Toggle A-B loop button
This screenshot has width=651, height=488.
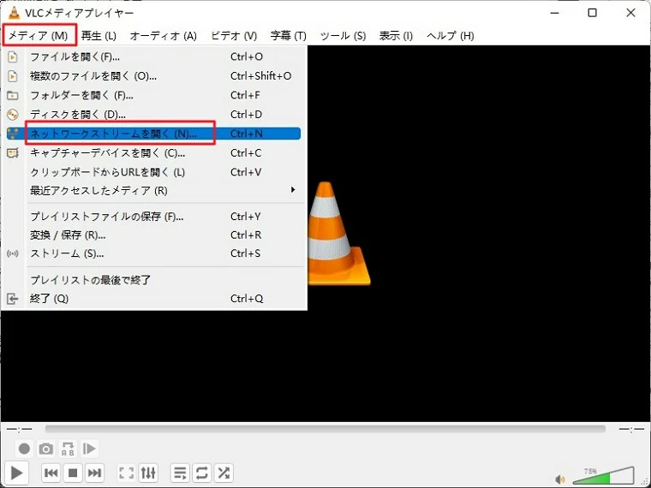click(x=68, y=449)
